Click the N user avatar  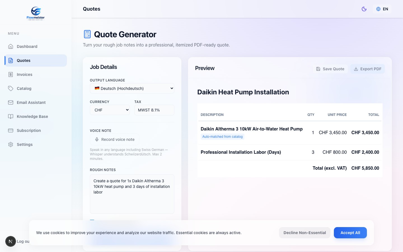pyautogui.click(x=11, y=241)
